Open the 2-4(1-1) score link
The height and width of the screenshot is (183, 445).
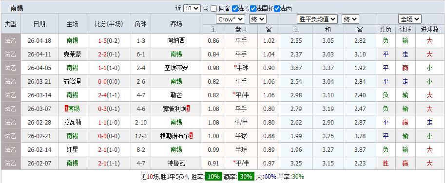109,95
